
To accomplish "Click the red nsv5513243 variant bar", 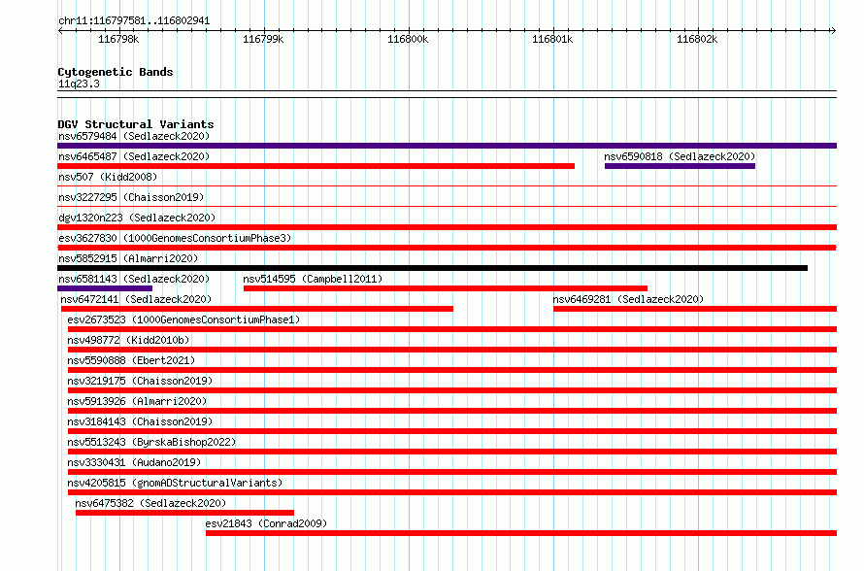I will (x=451, y=452).
